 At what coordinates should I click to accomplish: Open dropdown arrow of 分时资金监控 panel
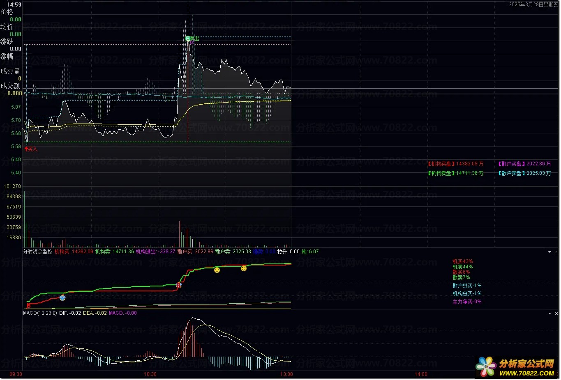[549, 252]
